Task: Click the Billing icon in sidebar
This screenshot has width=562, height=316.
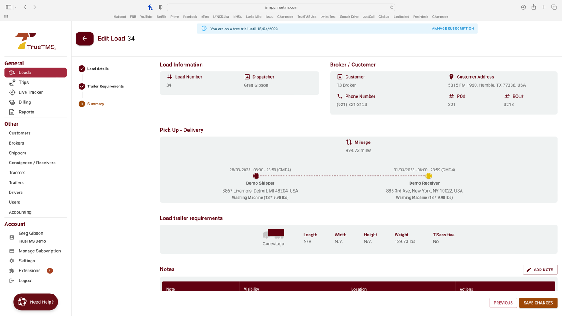Action: click(x=12, y=102)
